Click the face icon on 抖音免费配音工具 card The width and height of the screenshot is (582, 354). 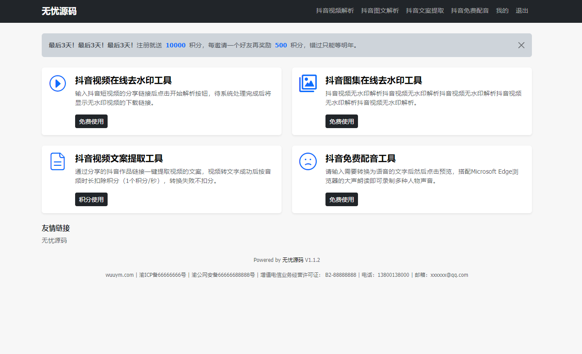click(308, 161)
